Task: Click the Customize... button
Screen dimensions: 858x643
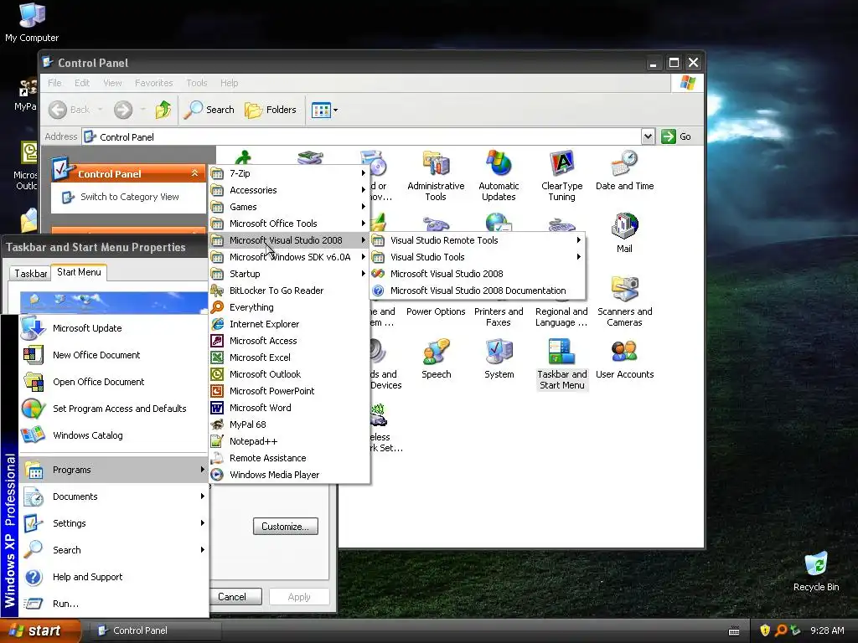Action: tap(286, 527)
